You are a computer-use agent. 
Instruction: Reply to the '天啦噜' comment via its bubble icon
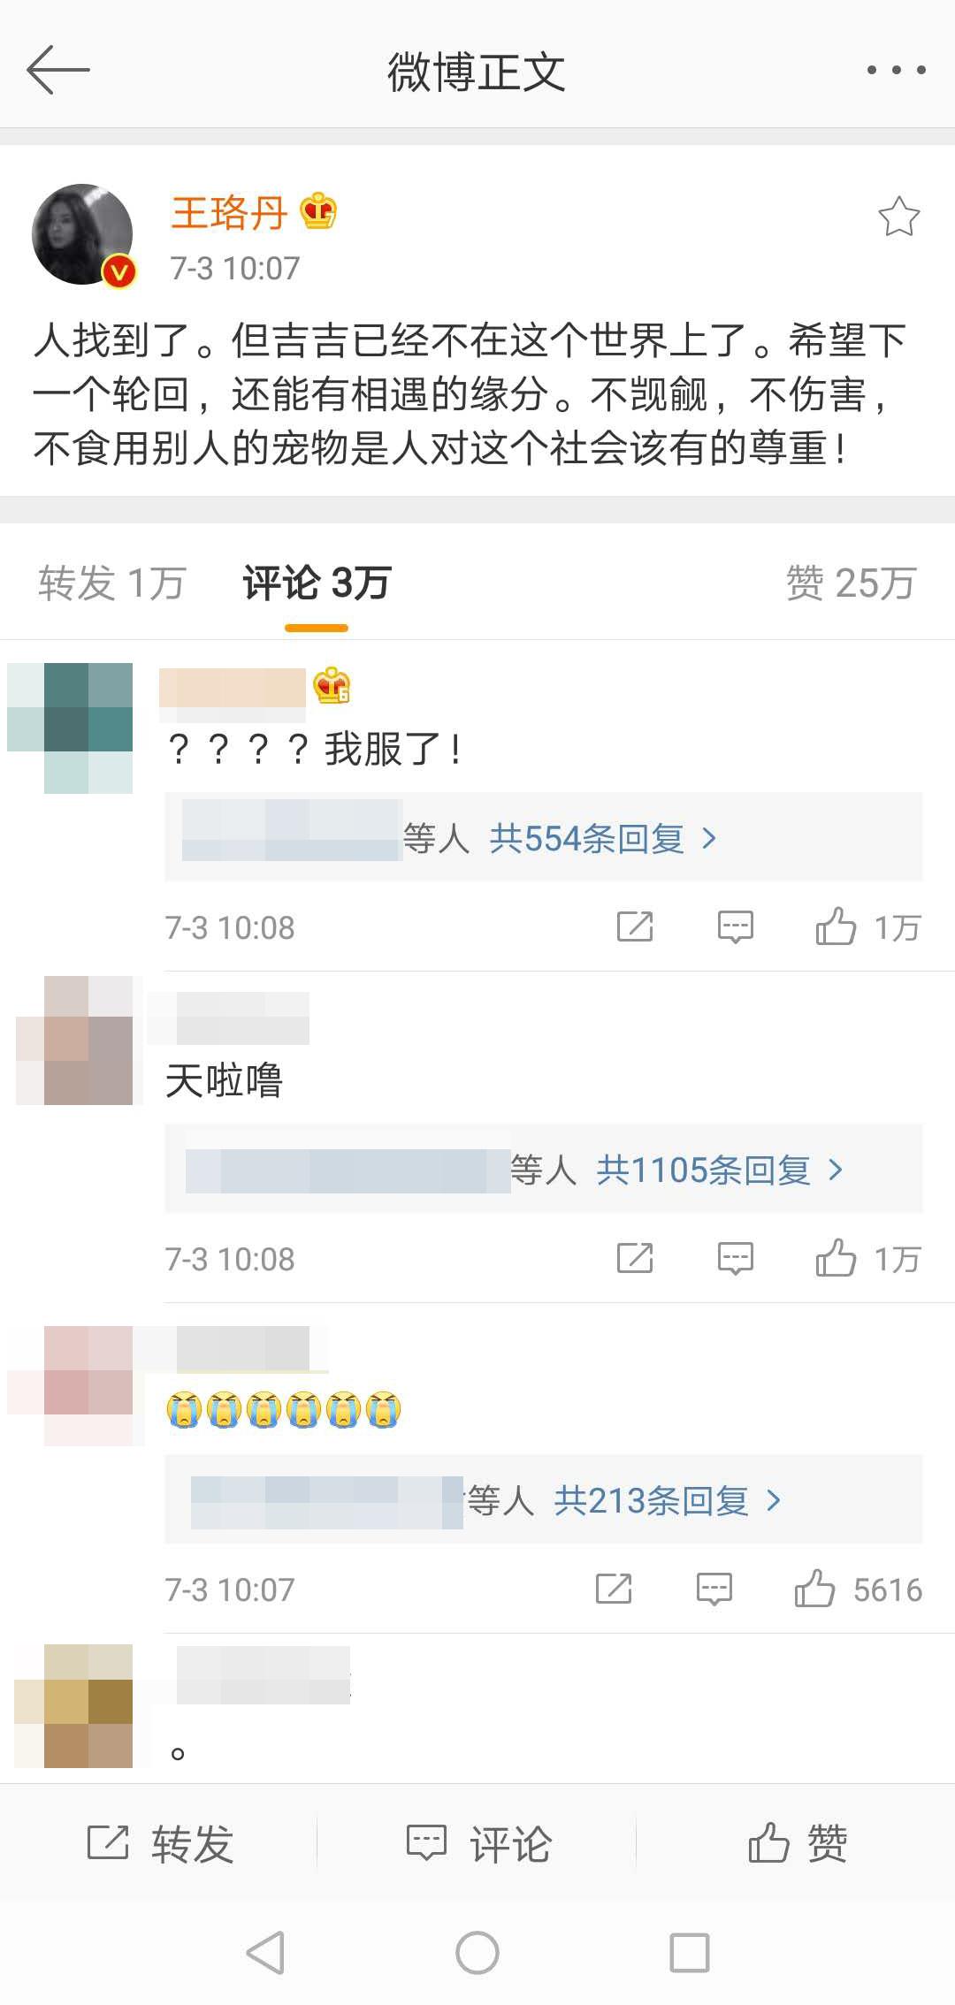point(735,1258)
